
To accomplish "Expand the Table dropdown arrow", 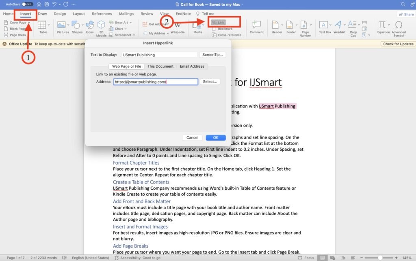I will pos(49,25).
